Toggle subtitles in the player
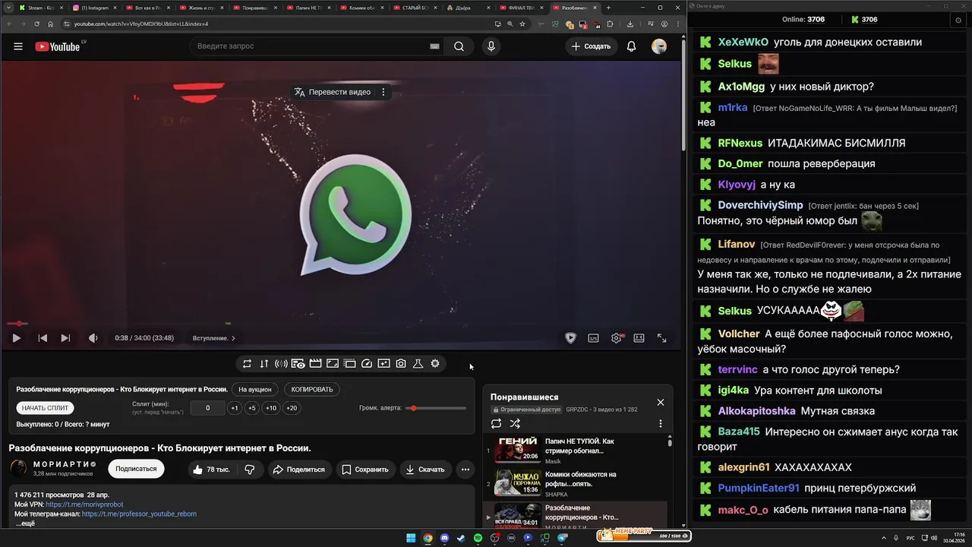This screenshot has height=547, width=972. (x=594, y=338)
